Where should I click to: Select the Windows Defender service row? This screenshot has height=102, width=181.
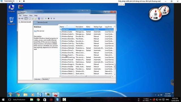(x=87, y=48)
